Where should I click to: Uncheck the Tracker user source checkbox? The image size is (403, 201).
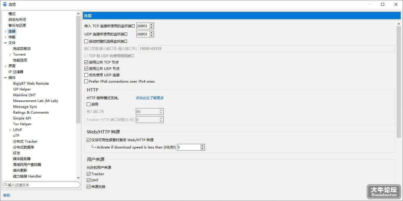pos(89,174)
